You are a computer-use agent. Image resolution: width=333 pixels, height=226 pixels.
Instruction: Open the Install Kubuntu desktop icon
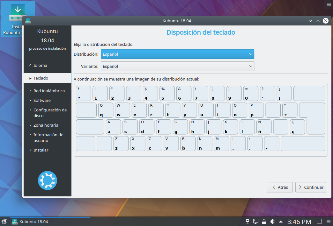(x=18, y=19)
